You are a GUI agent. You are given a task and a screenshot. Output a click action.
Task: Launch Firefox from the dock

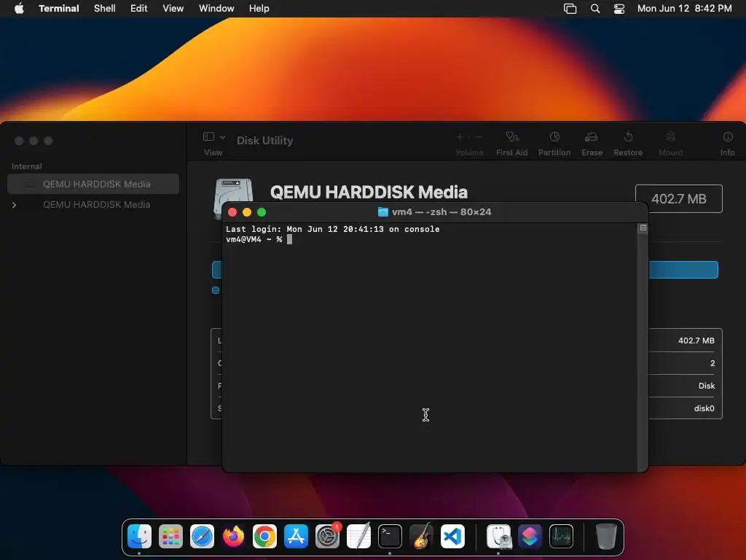tap(234, 536)
